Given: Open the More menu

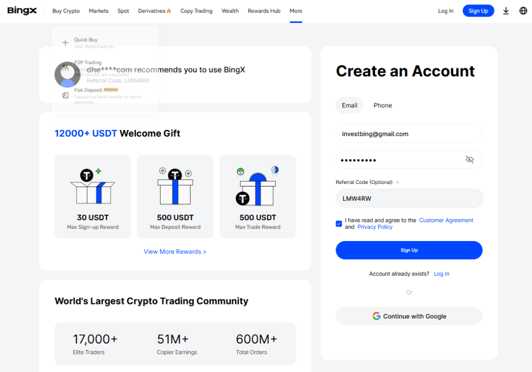Looking at the screenshot, I should tap(296, 11).
